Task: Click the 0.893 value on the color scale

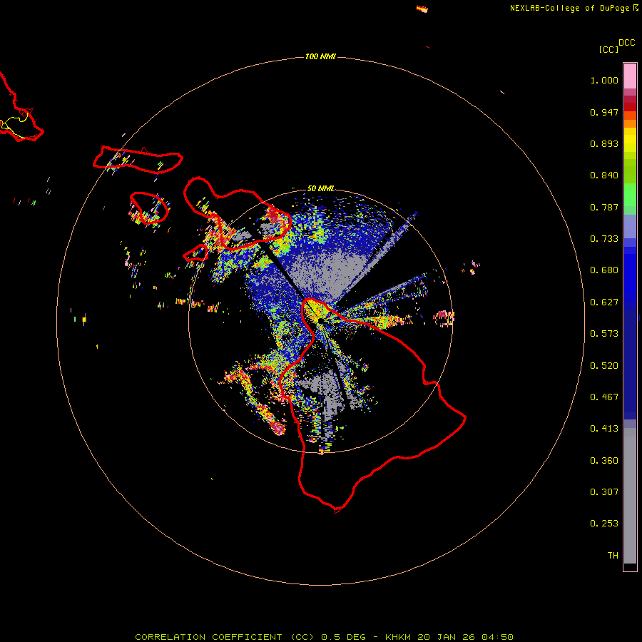Action: tap(604, 143)
